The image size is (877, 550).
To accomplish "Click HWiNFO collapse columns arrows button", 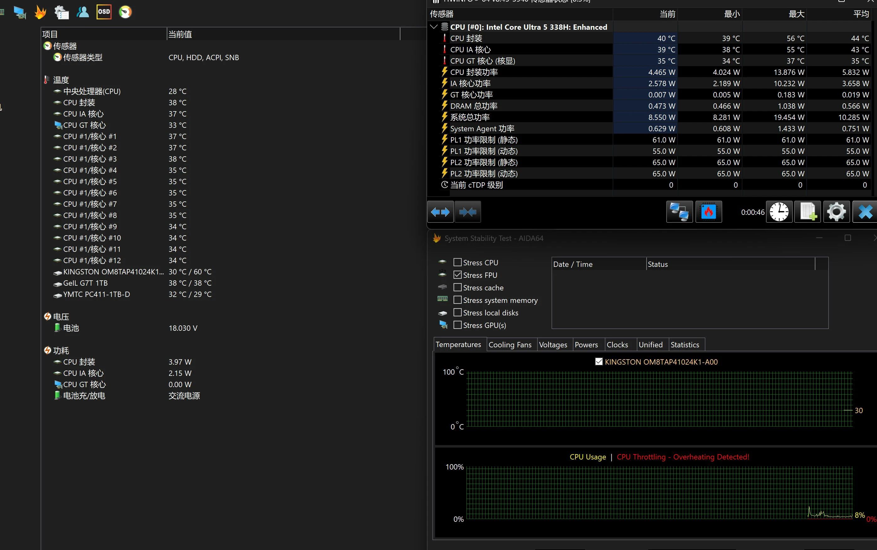I will click(468, 212).
